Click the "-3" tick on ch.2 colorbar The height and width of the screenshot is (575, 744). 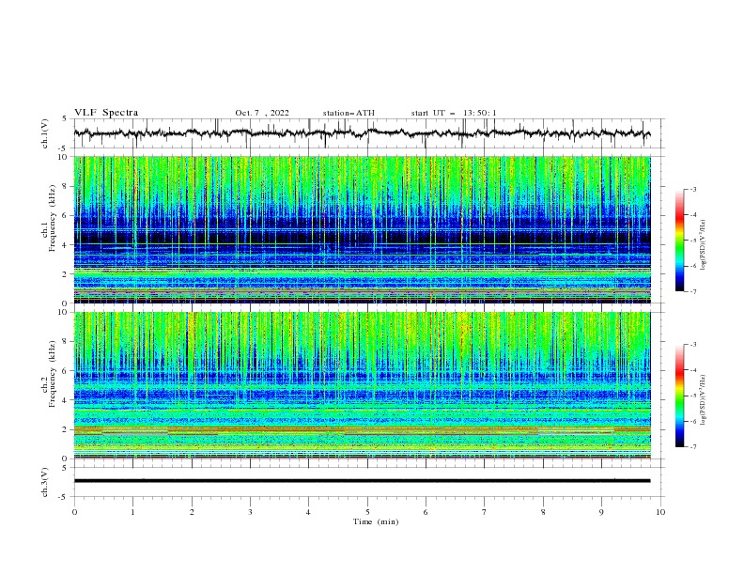coord(692,345)
